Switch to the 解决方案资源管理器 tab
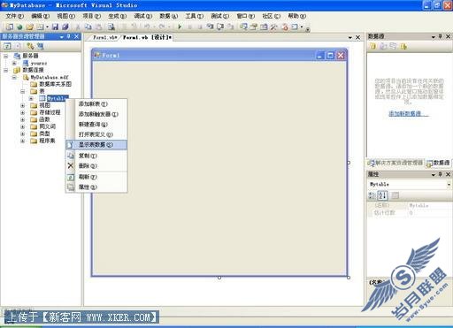 (395, 163)
